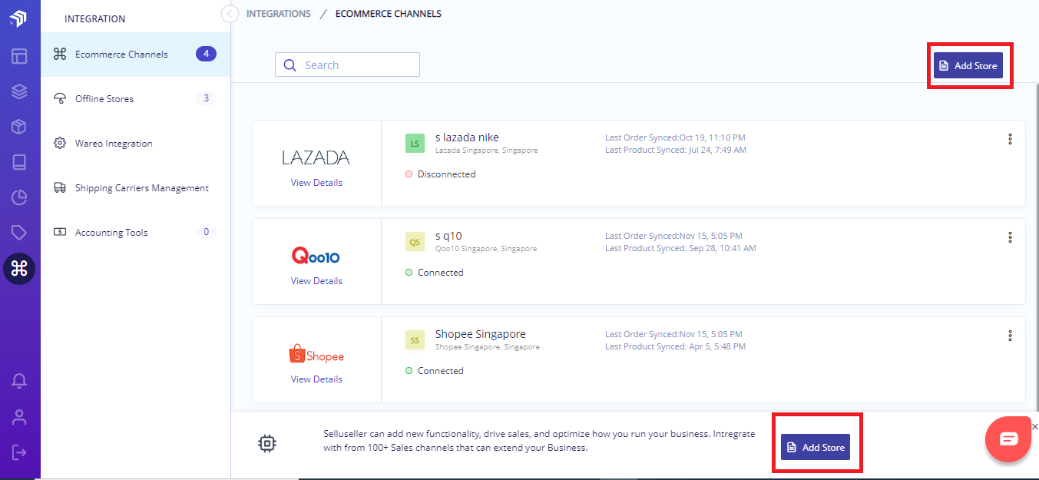The width and height of the screenshot is (1039, 480).
Task: View Details of the Qoo10 channel
Action: pos(316,281)
